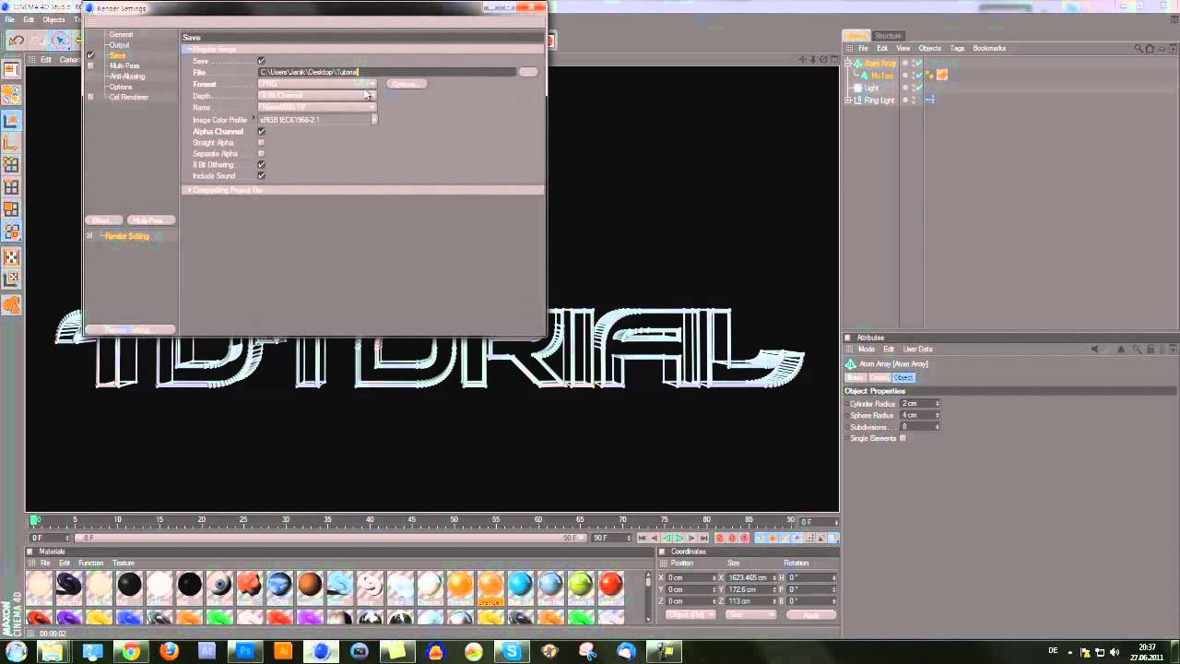Open the layout icon atop the left palette
1180x664 pixels.
[11, 69]
